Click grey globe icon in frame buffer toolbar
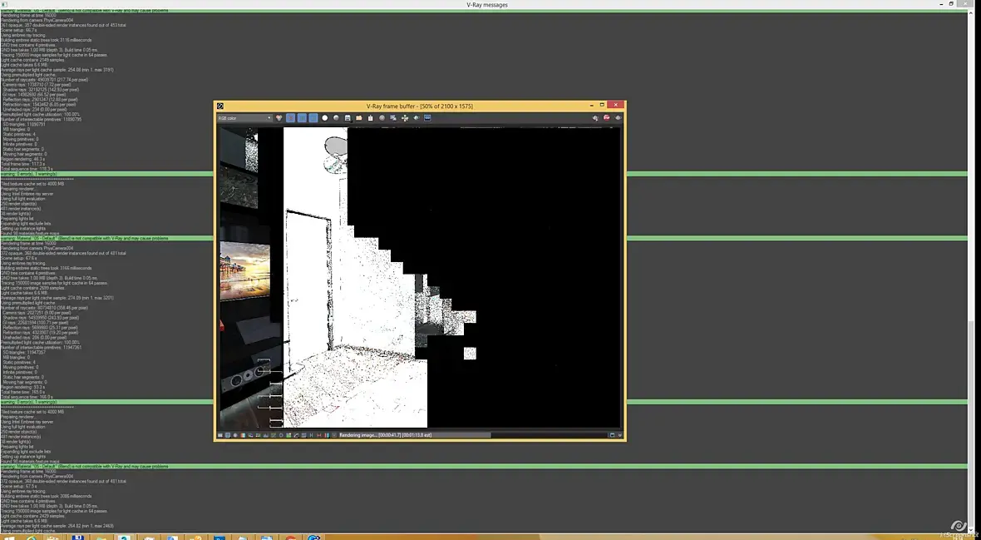The width and height of the screenshot is (981, 540). click(382, 118)
